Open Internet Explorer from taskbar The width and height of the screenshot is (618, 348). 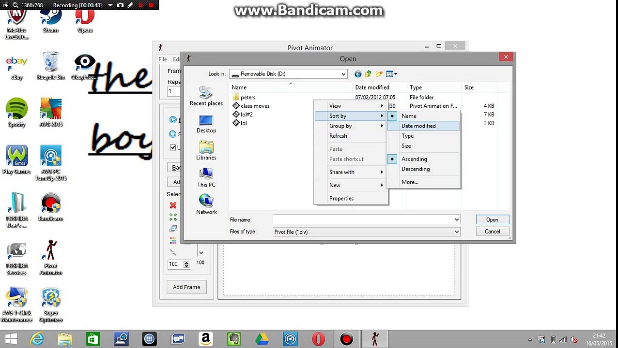(37, 339)
